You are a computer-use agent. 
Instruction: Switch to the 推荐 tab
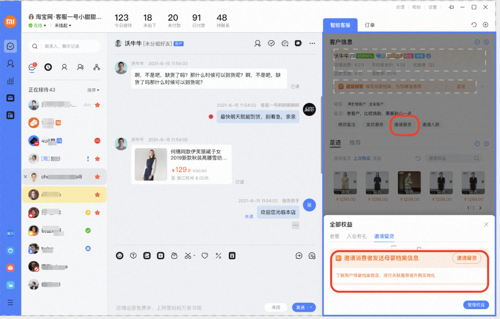point(355,143)
